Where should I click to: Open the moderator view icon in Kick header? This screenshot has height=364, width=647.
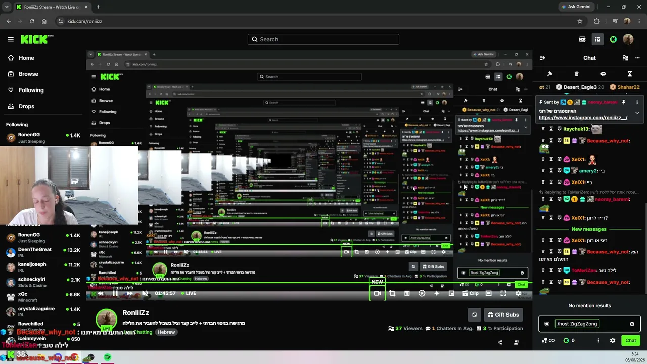pyautogui.click(x=582, y=39)
